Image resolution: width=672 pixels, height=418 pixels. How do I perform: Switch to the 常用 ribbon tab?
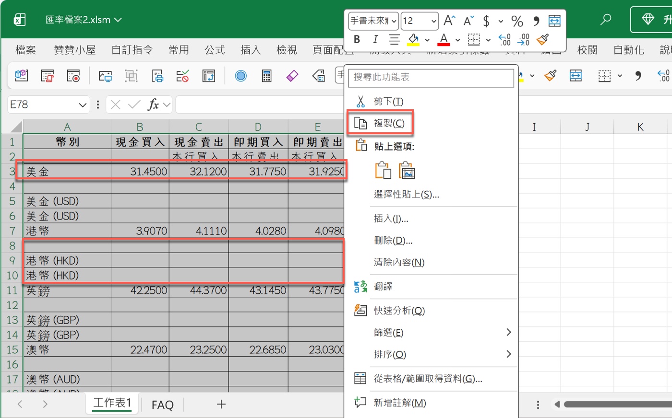coord(179,50)
